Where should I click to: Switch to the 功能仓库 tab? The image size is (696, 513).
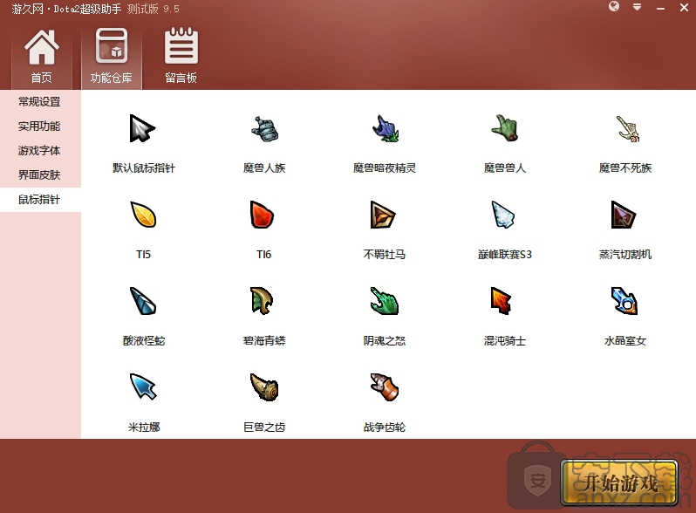tap(112, 57)
